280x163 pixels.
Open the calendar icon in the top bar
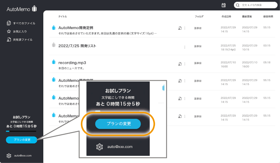[224, 5]
